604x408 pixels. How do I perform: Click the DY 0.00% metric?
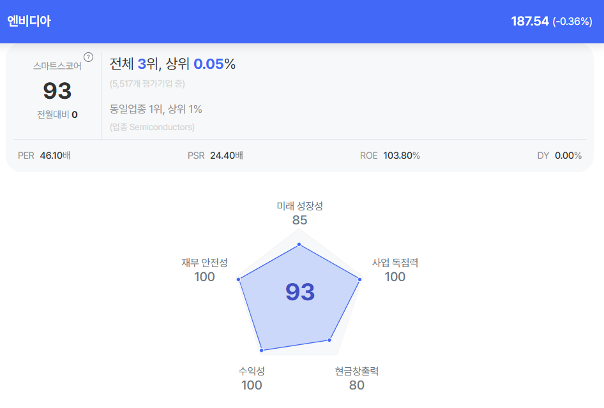[x=559, y=156]
